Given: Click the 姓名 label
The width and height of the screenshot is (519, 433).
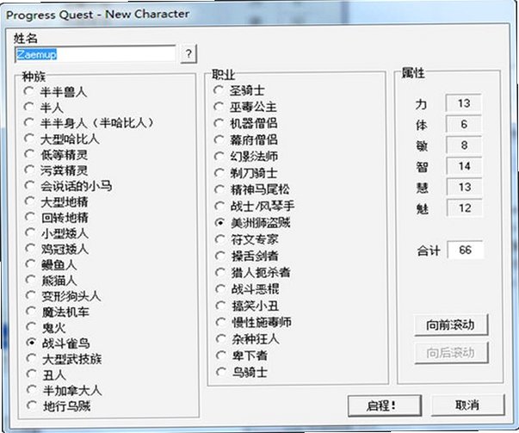Looking at the screenshot, I should pos(26,39).
